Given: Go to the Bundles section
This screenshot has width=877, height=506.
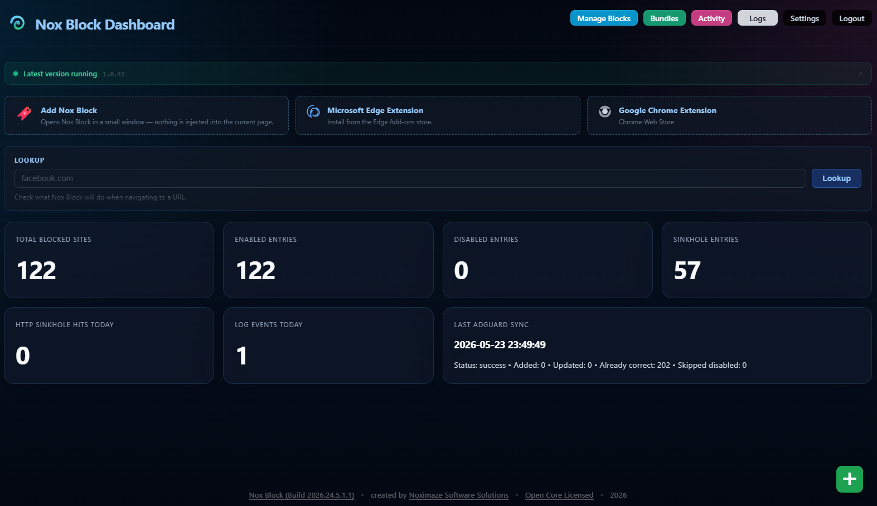Looking at the screenshot, I should point(664,18).
